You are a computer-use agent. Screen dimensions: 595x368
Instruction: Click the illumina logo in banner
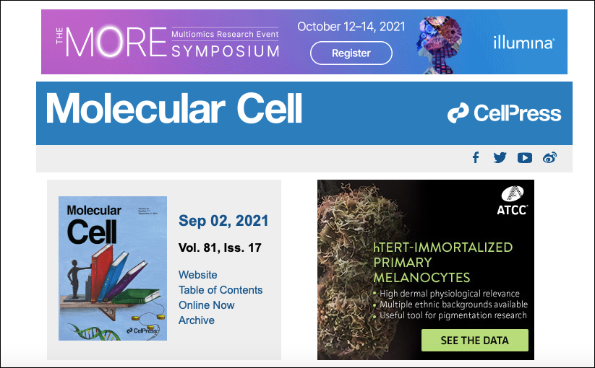pyautogui.click(x=523, y=43)
